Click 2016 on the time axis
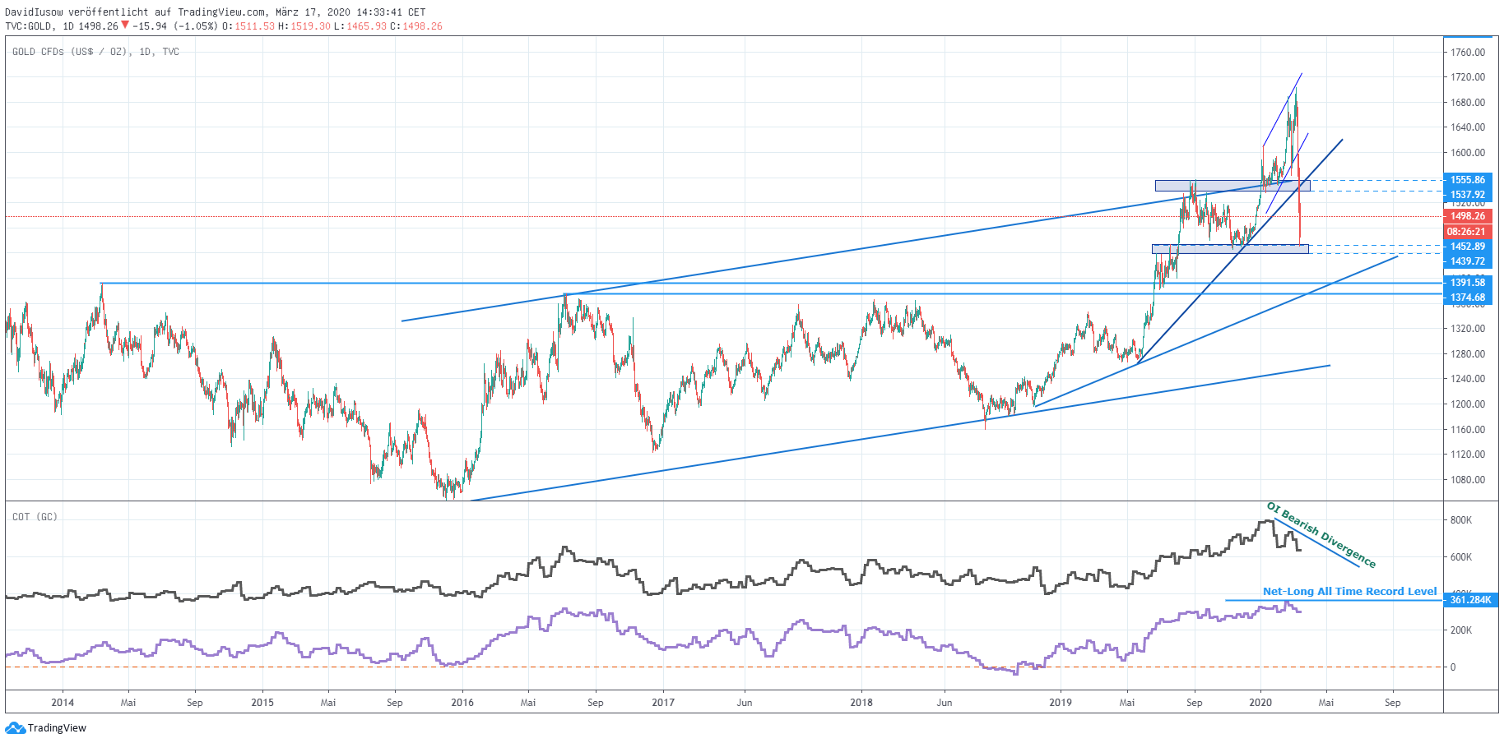 pyautogui.click(x=462, y=703)
